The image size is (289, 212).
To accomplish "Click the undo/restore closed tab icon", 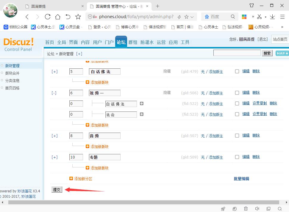I will pyautogui.click(x=68, y=17).
